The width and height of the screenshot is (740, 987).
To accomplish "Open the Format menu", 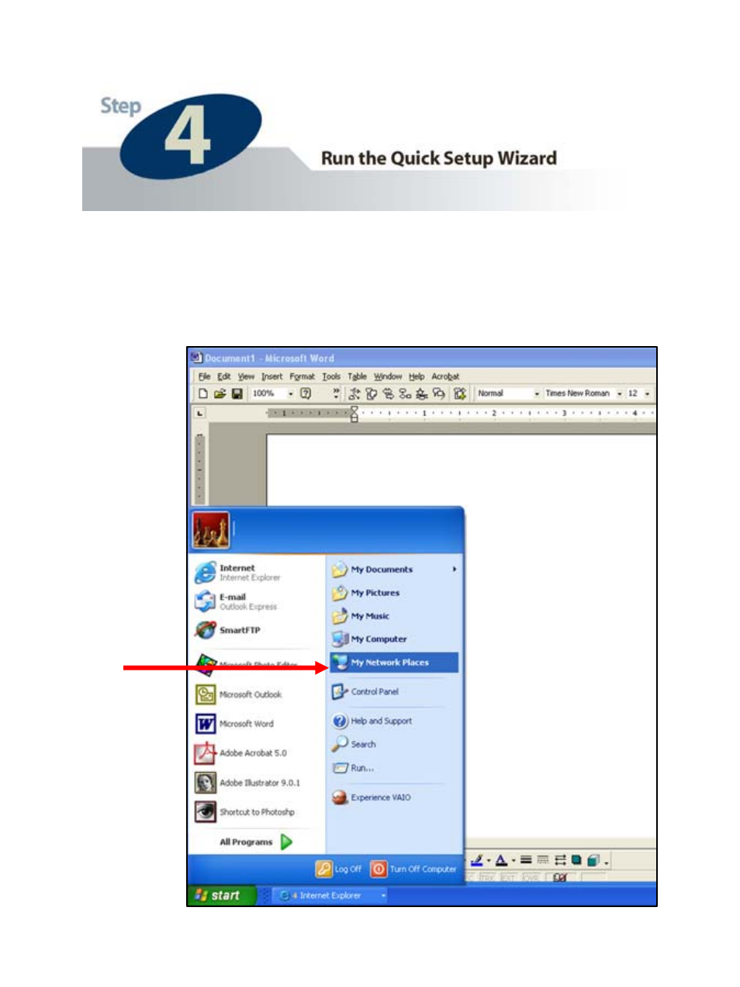I will tap(303, 376).
